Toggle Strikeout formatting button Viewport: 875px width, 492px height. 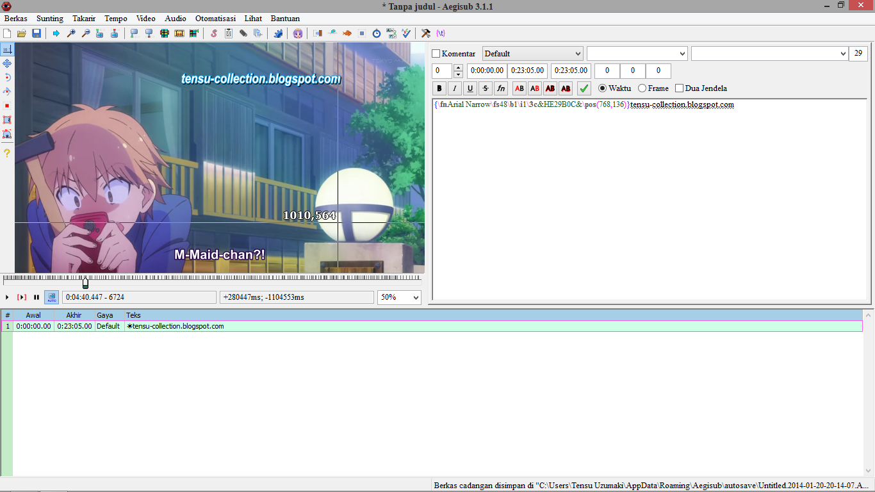tap(486, 88)
